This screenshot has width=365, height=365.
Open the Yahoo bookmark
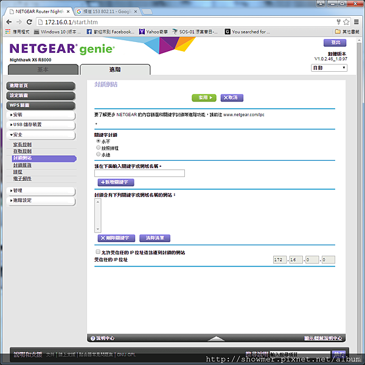pos(154,32)
